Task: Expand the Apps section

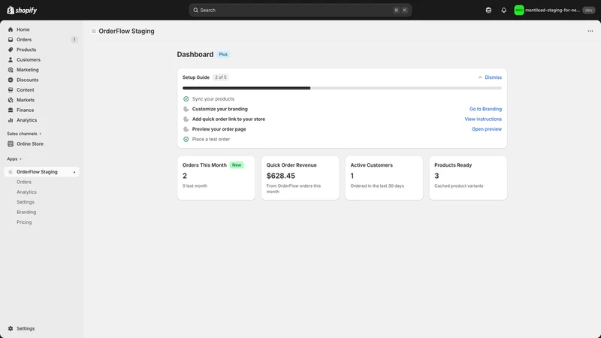Action: point(14,158)
